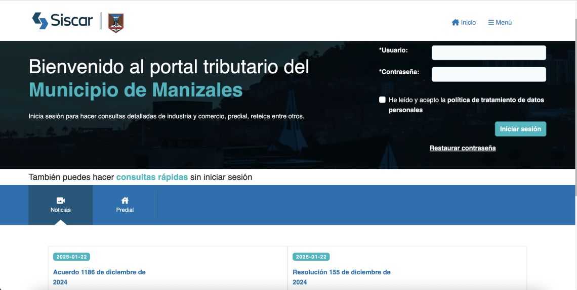Image resolution: width=577 pixels, height=290 pixels.
Task: Focus the Contraseña input field
Action: click(489, 74)
